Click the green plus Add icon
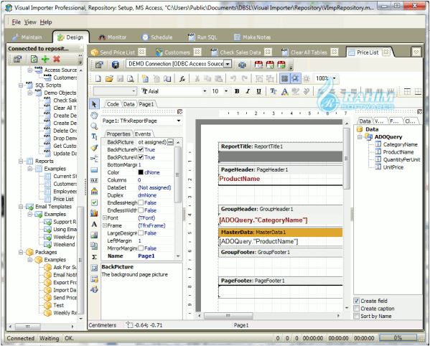Viewport: 430px width, 346px height. pyautogui.click(x=45, y=59)
